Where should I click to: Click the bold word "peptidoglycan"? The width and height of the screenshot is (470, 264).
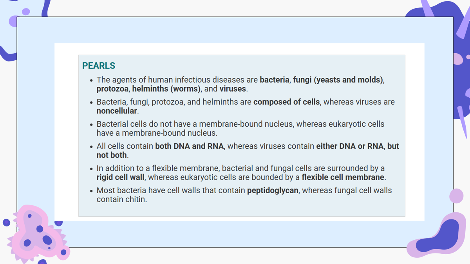coord(273,191)
